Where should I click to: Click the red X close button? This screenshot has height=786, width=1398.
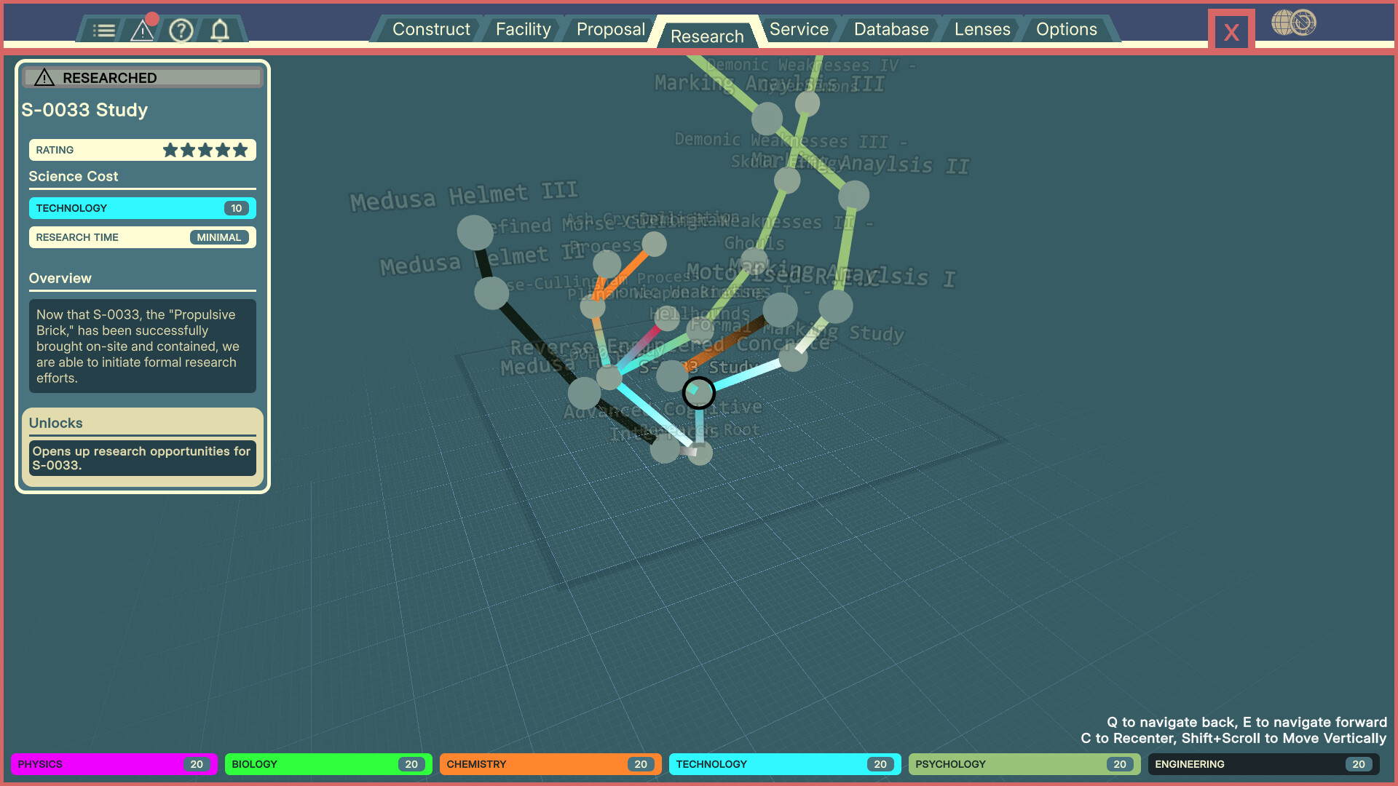tap(1231, 32)
